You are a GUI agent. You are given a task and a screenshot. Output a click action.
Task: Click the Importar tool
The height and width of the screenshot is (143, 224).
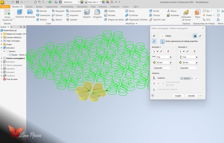point(72,15)
